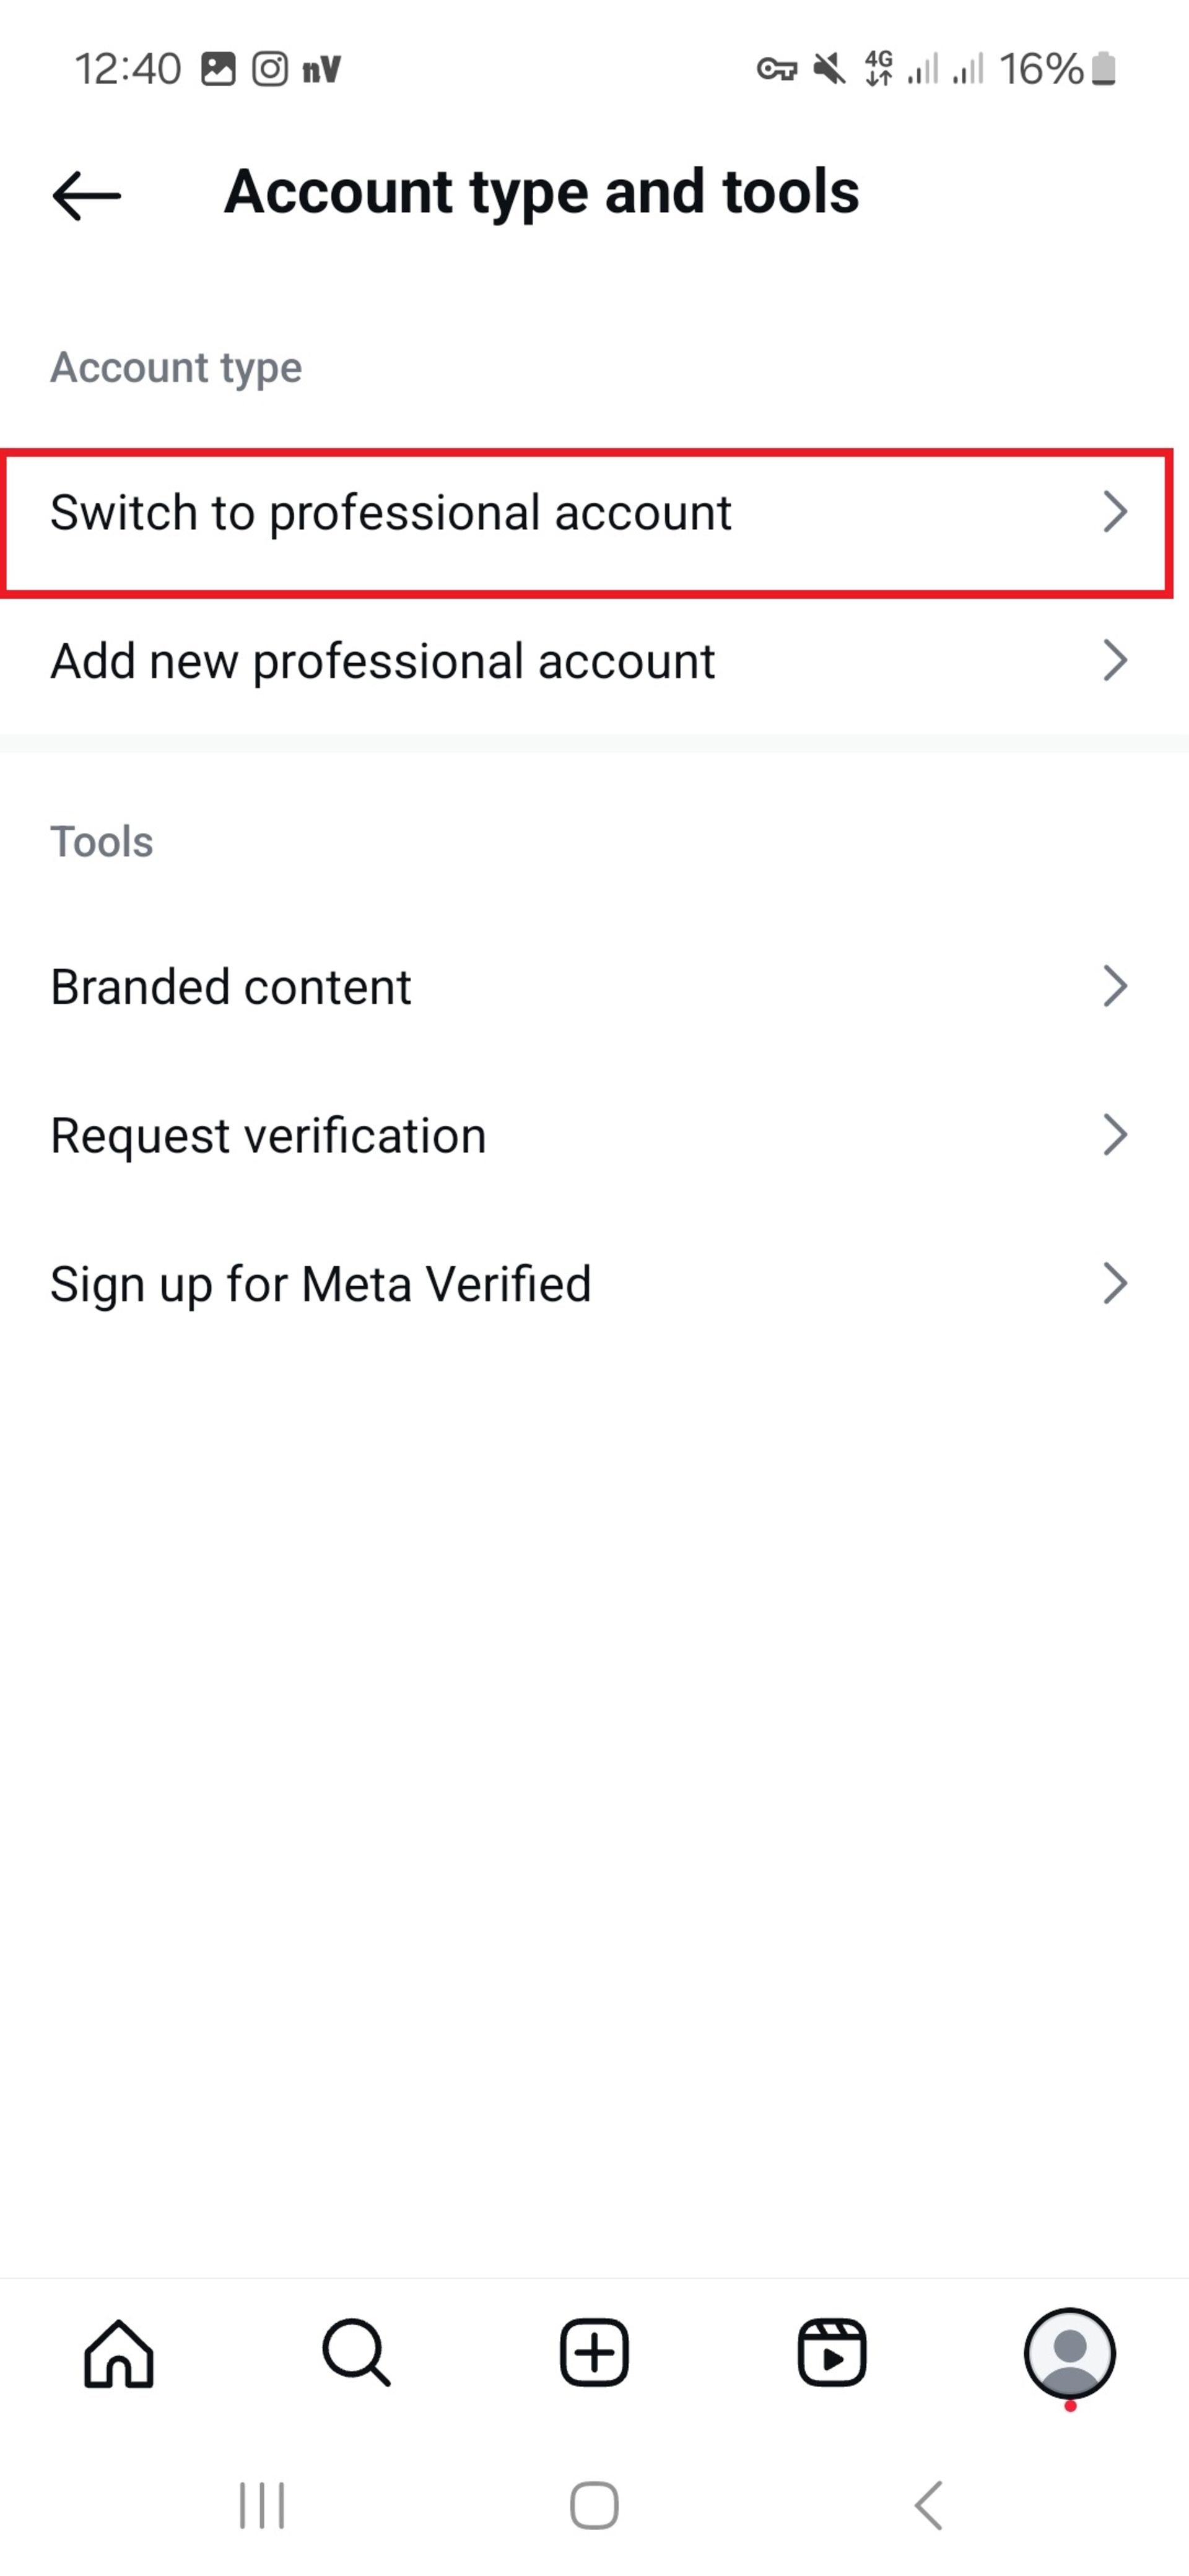Tap the Android recent apps button
Screen dimensions: 1189x2576
coord(262,2505)
